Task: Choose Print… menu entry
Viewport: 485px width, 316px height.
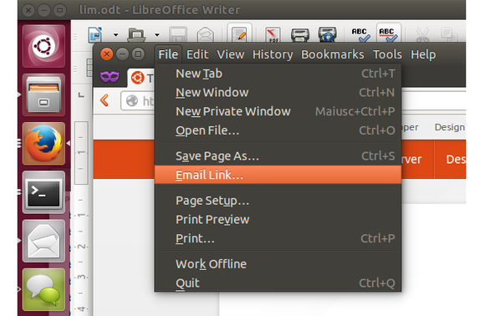Action: coord(278,238)
